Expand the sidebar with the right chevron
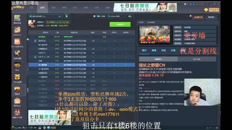The width and height of the screenshot is (232, 130). click(x=28, y=69)
